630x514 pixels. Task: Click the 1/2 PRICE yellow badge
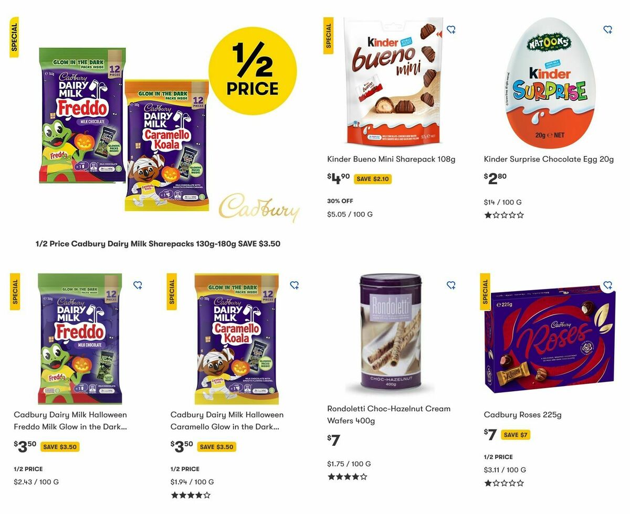[x=251, y=71]
